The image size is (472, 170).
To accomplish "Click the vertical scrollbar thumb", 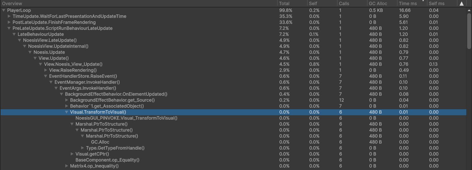I will coord(469,31).
